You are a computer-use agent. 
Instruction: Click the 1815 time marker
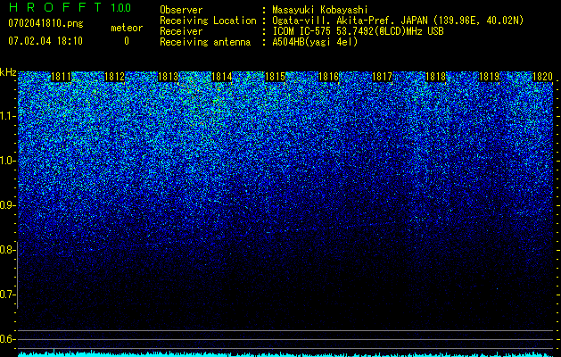click(x=275, y=77)
